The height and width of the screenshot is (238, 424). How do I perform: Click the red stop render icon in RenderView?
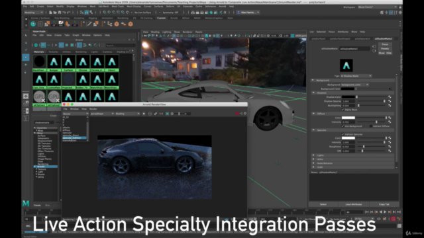[x=237, y=114]
